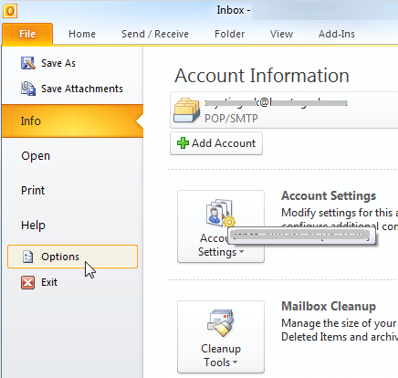Click the Options page icon
Viewport: 398px width, 378px height.
pyautogui.click(x=27, y=257)
